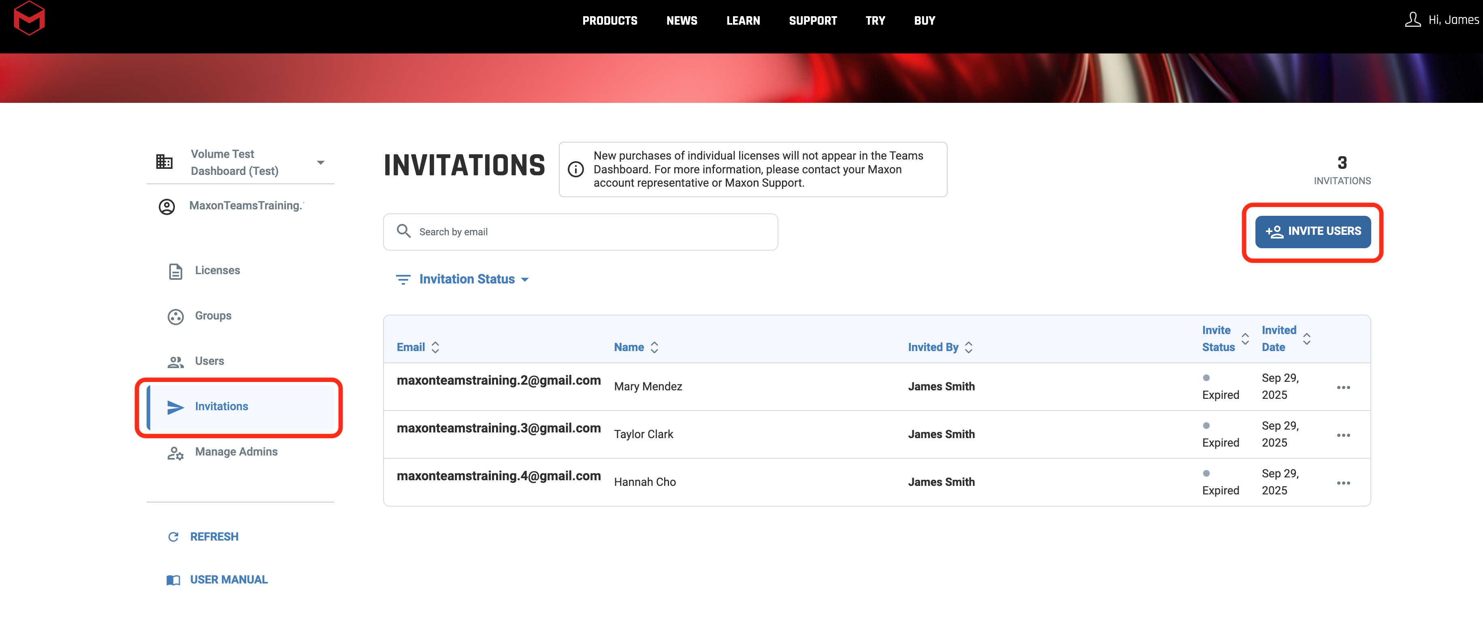The height and width of the screenshot is (643, 1483).
Task: Focus the Search by email field
Action: tap(580, 232)
